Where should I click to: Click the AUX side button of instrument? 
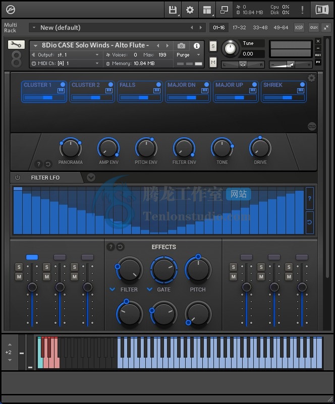318,55
